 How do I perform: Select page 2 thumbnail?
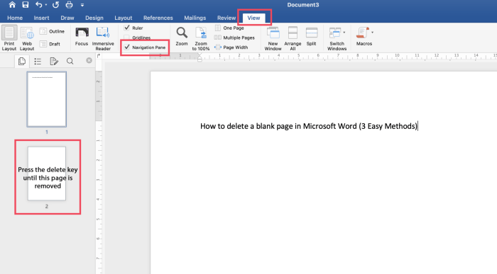[x=47, y=173]
